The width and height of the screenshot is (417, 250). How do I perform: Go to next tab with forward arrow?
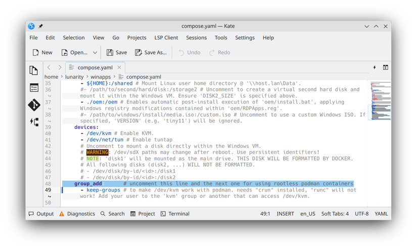(60, 68)
